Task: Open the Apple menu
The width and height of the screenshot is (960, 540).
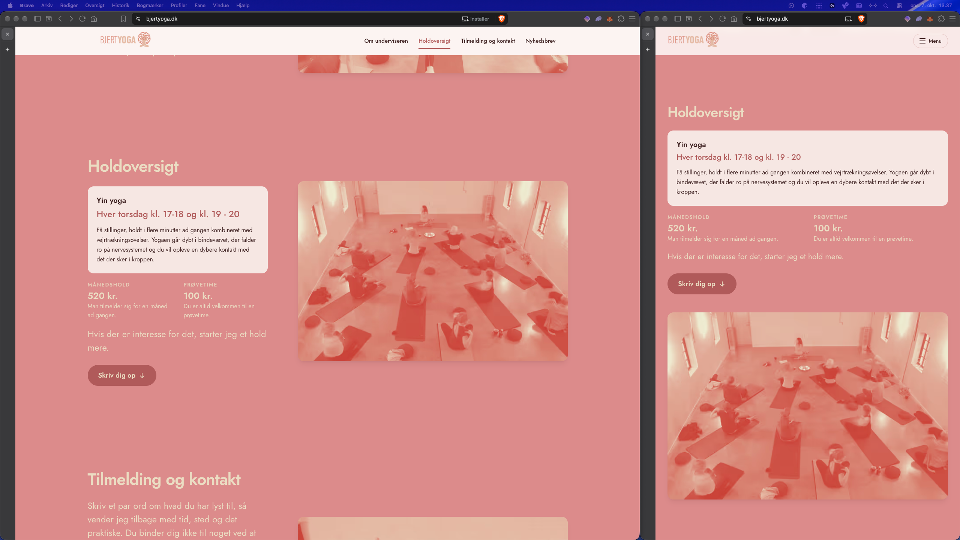Action: 10,5
